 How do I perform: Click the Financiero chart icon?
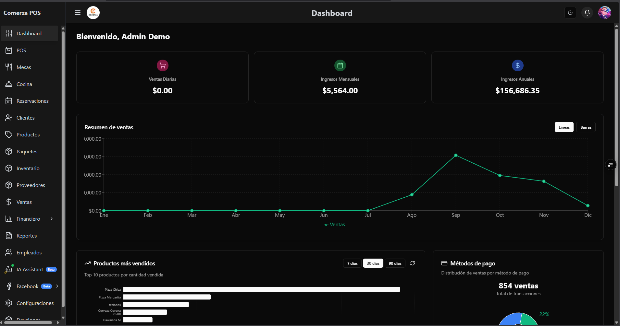click(9, 219)
